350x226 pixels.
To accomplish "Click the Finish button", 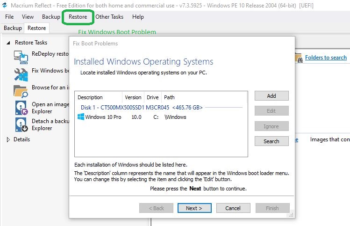I will 272,208.
